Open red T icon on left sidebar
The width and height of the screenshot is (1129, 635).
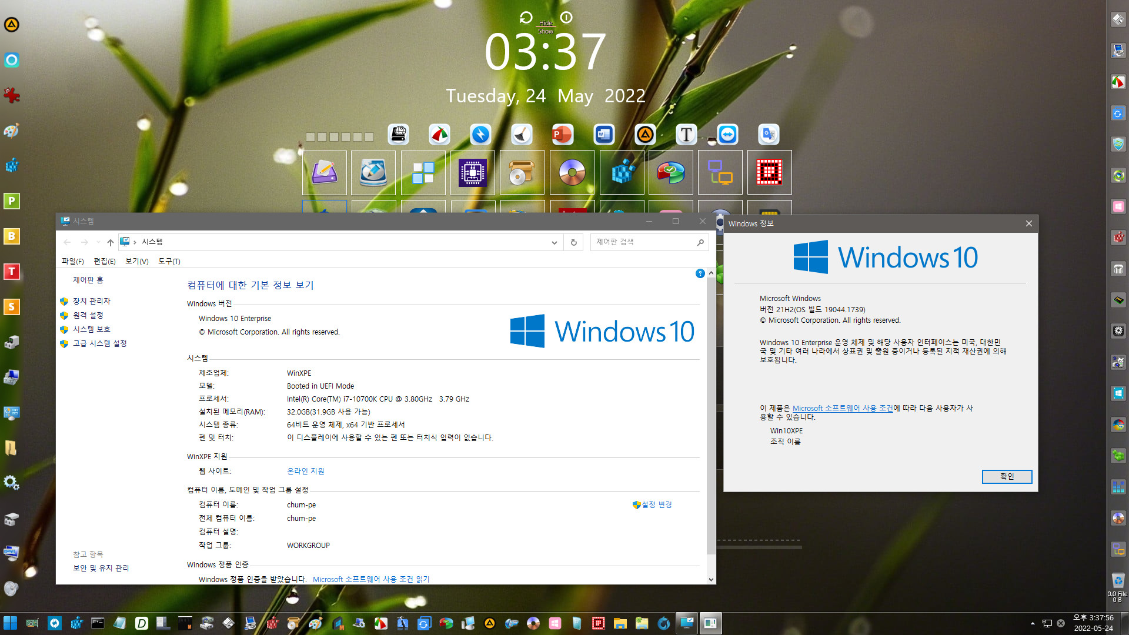pos(11,271)
